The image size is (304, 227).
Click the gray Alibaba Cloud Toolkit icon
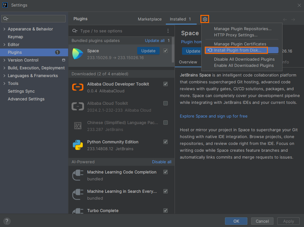coord(78,106)
